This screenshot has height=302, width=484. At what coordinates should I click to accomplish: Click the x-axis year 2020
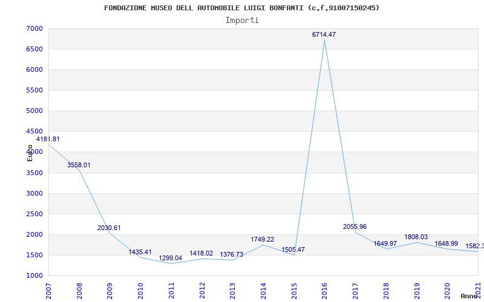[x=447, y=291]
